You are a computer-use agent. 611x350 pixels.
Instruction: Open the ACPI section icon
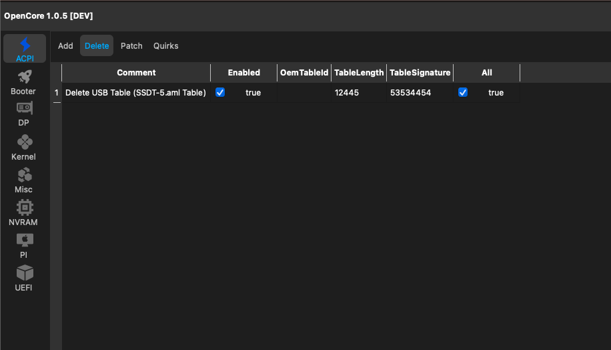(x=25, y=45)
